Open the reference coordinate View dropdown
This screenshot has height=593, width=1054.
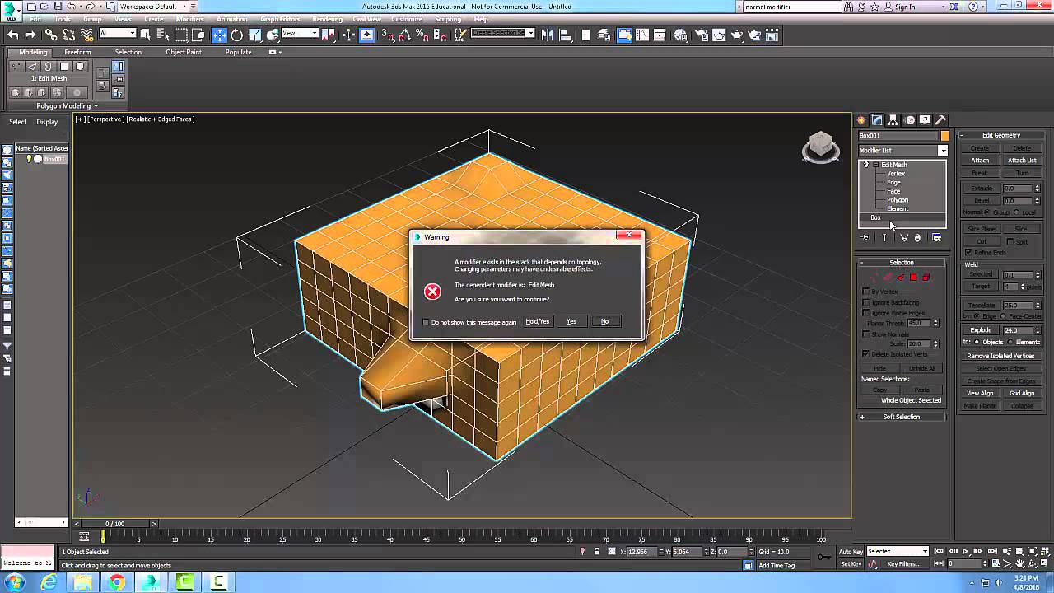tap(301, 34)
